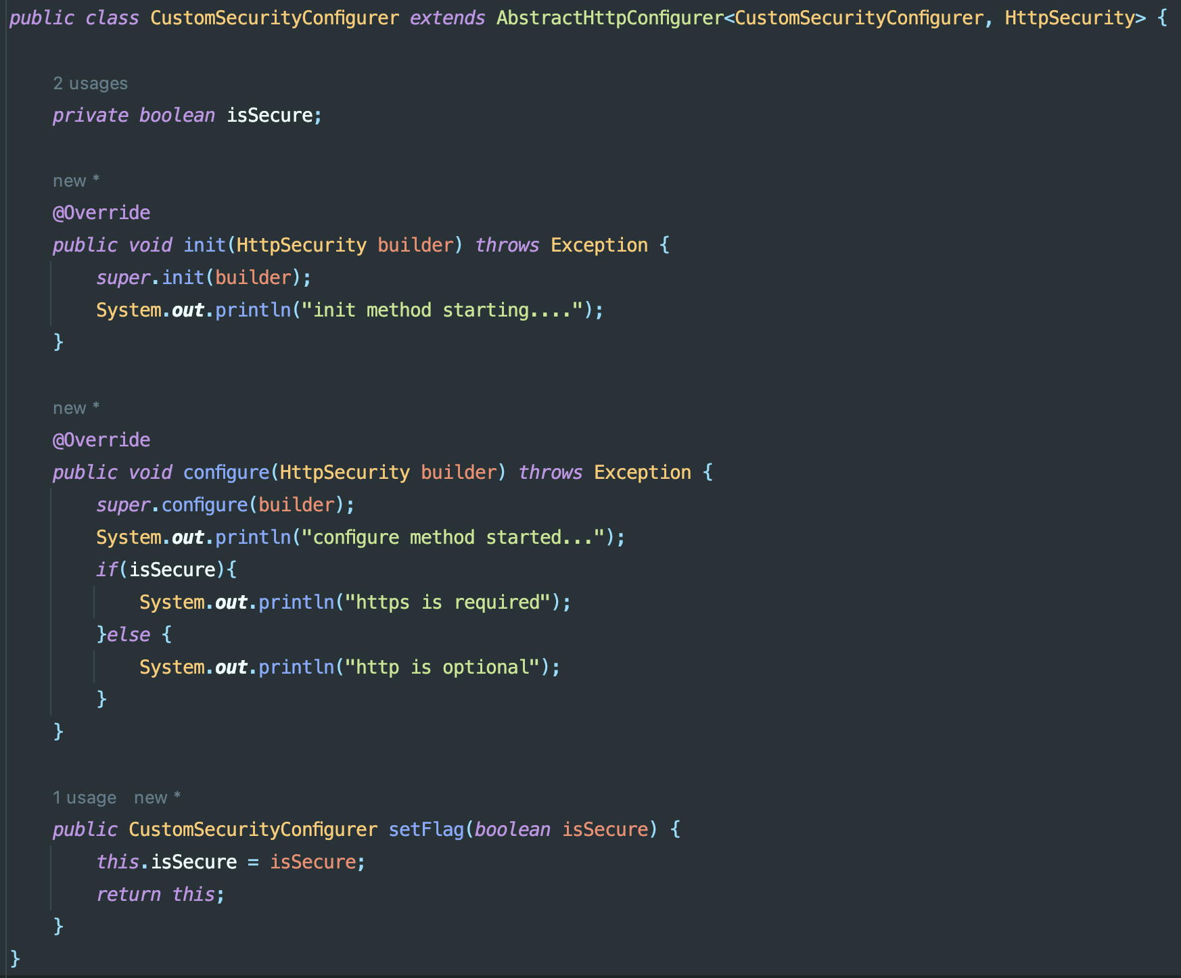This screenshot has height=978, width=1181.
Task: Click string "configure method started..."
Action: point(453,537)
